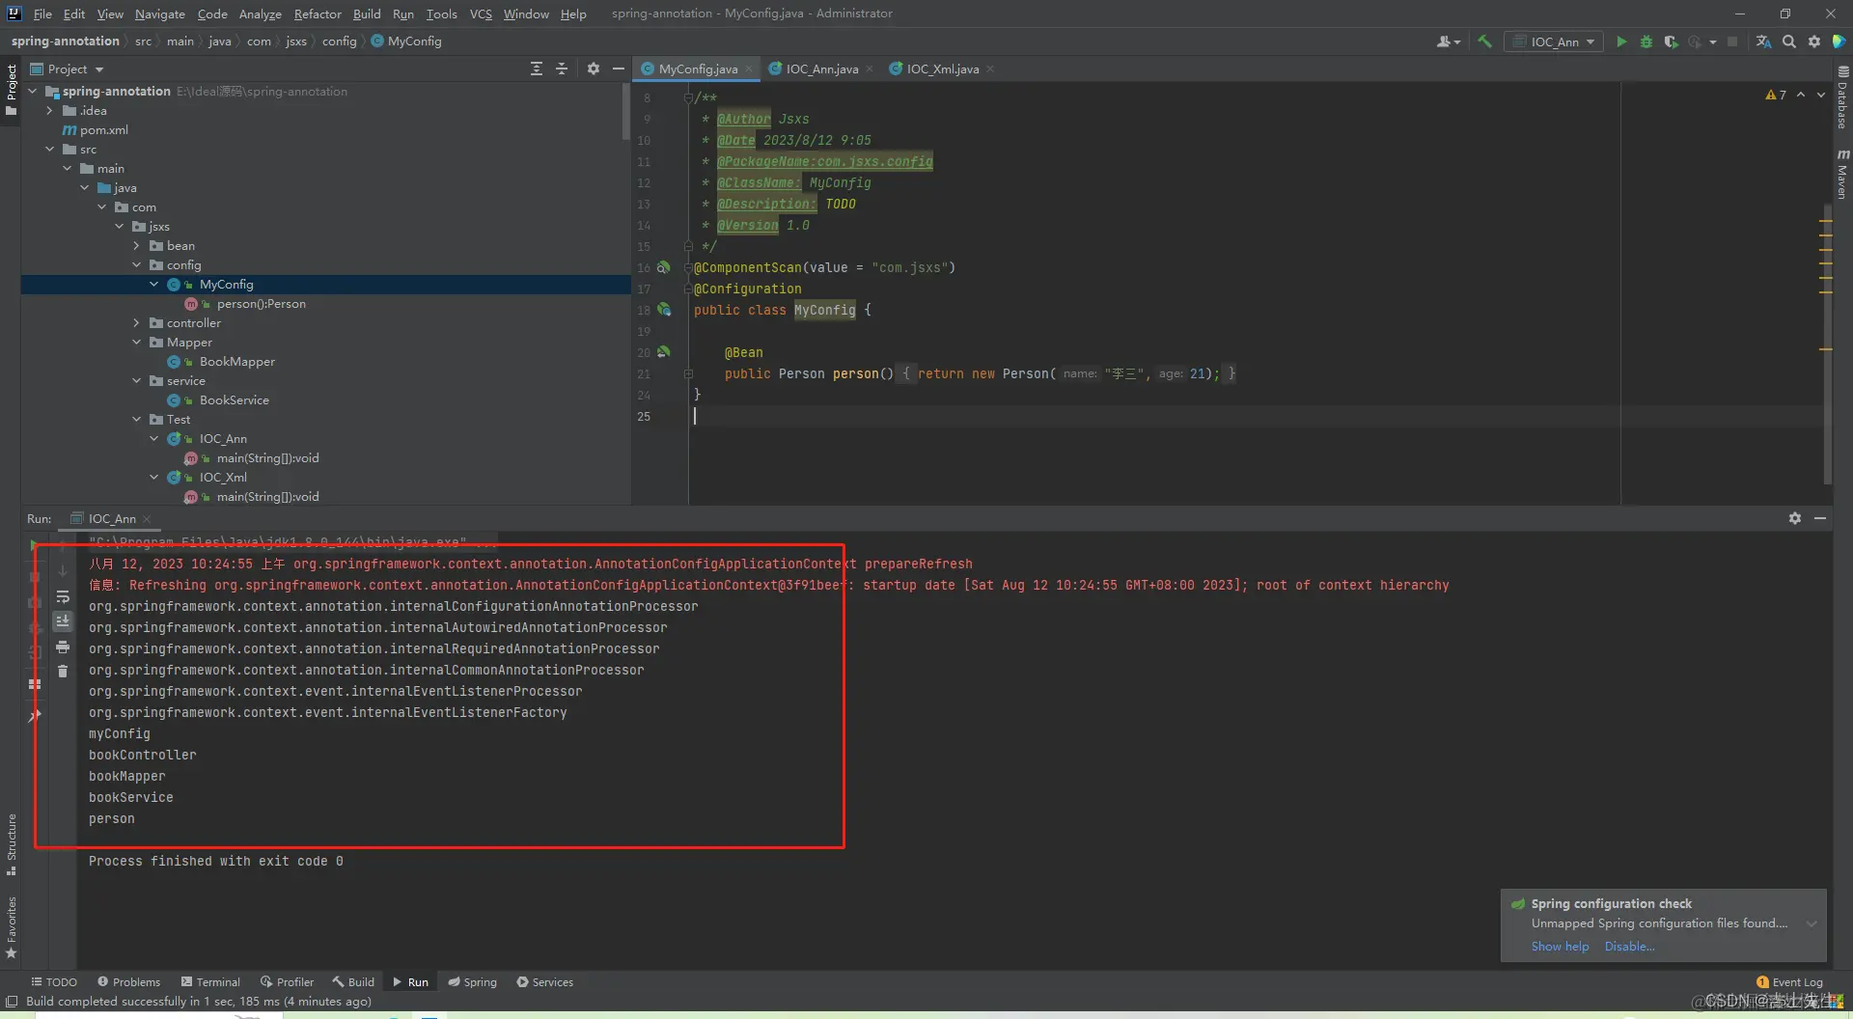This screenshot has width=1853, height=1019.
Task: Print the Run console output
Action: [63, 647]
